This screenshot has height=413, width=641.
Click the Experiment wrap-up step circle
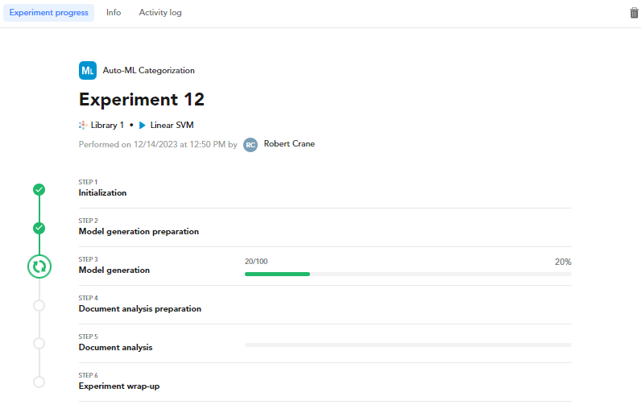(x=39, y=382)
